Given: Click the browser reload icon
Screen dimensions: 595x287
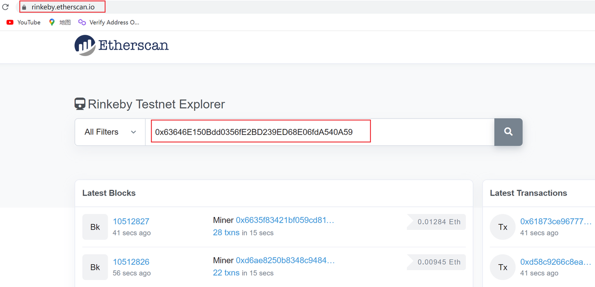Looking at the screenshot, I should [x=6, y=7].
